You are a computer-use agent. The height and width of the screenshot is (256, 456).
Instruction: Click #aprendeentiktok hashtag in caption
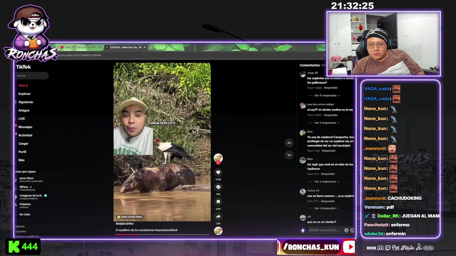(x=166, y=230)
